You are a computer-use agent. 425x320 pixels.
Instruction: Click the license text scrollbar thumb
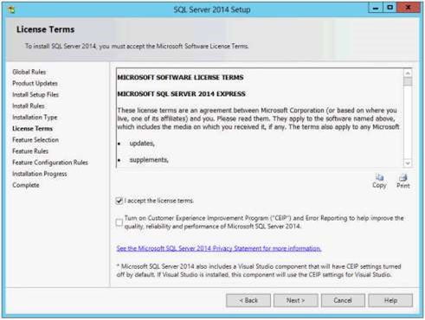point(408,81)
